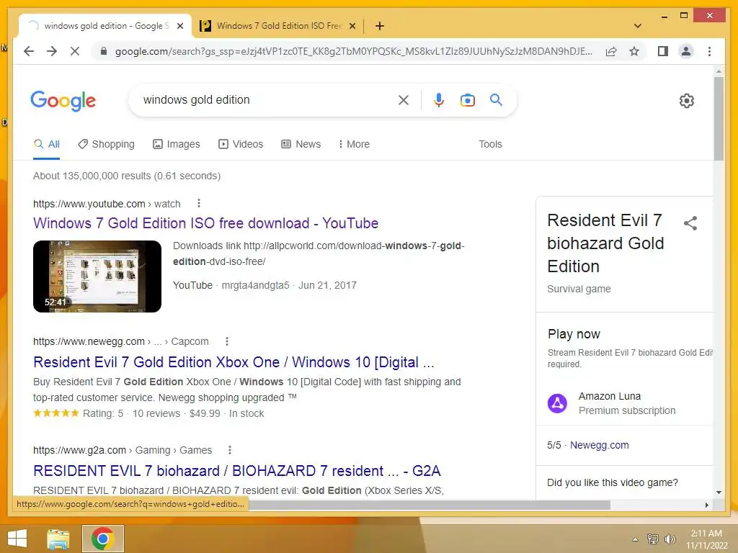Show hidden system tray icons
This screenshot has width=738, height=553.
[635, 539]
